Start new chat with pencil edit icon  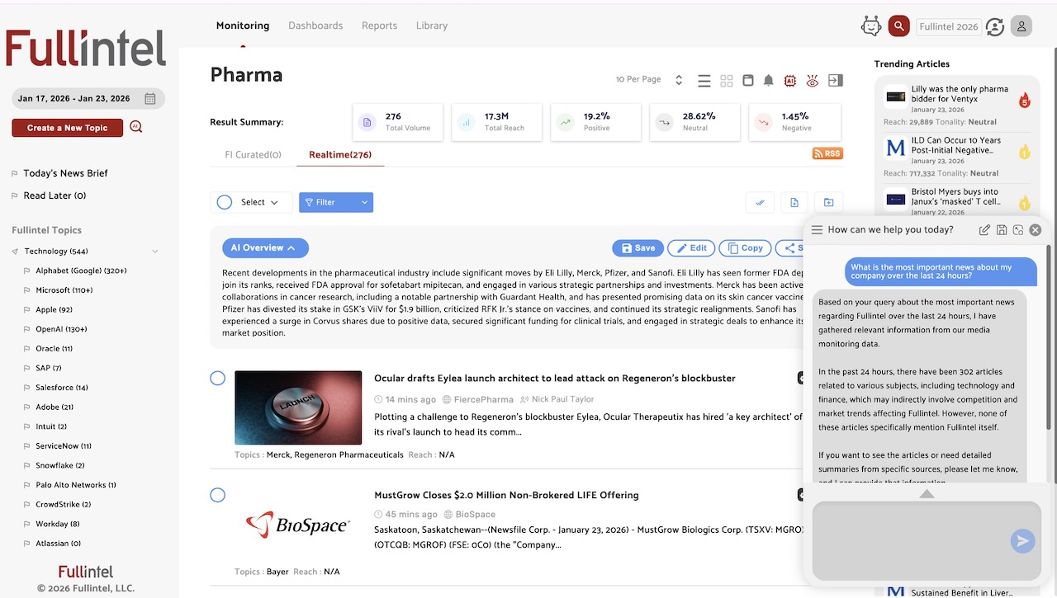pos(984,230)
